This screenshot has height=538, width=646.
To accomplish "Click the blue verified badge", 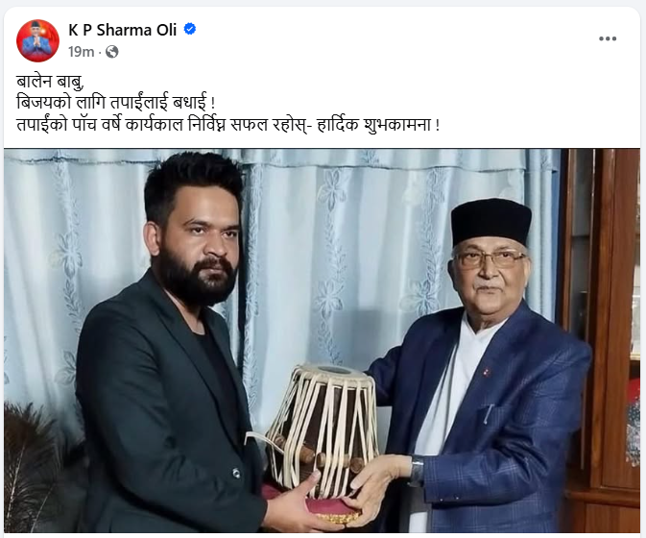I will (x=189, y=29).
